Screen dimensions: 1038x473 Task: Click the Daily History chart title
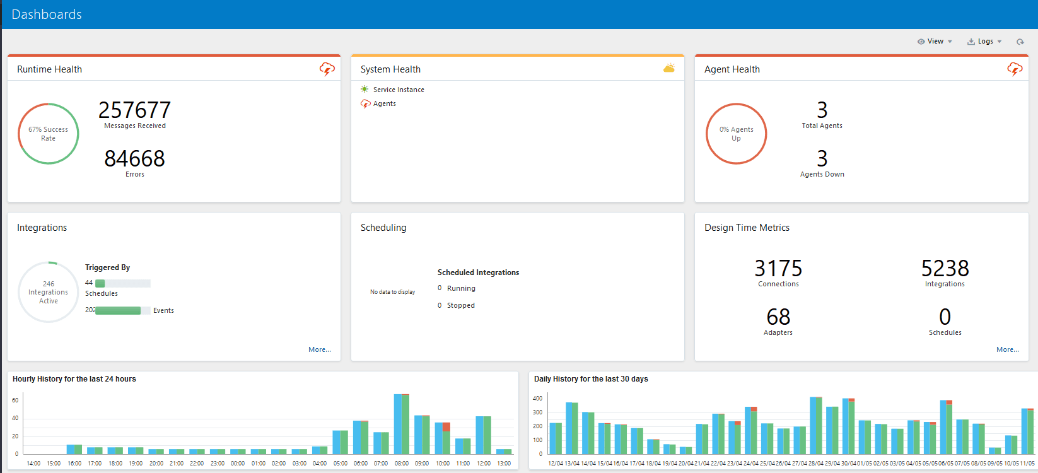[591, 379]
